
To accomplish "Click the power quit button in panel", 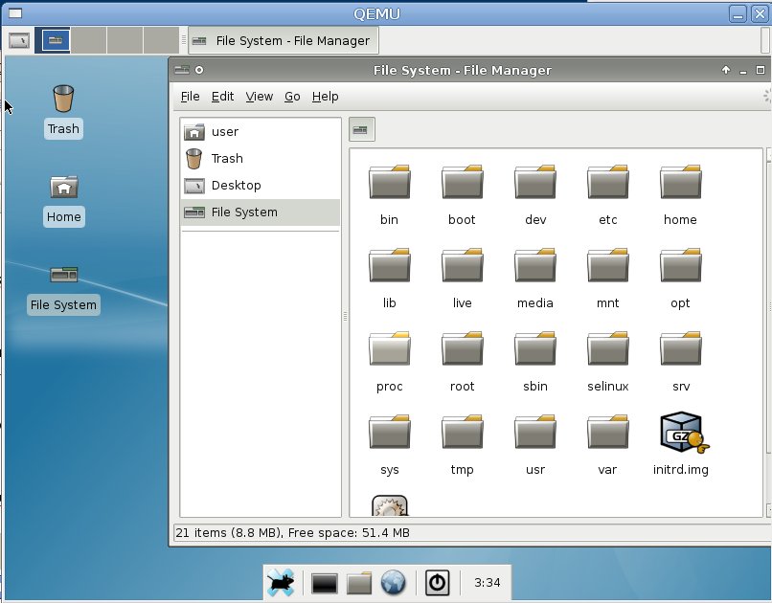I will click(x=437, y=583).
